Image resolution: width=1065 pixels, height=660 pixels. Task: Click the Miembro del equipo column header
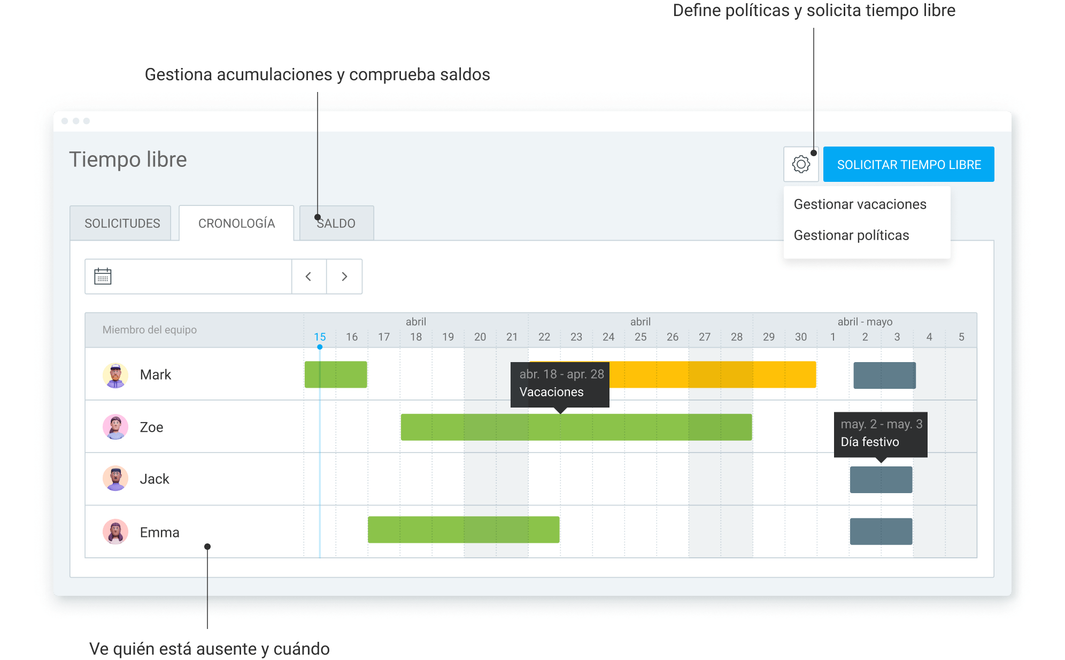pyautogui.click(x=150, y=330)
